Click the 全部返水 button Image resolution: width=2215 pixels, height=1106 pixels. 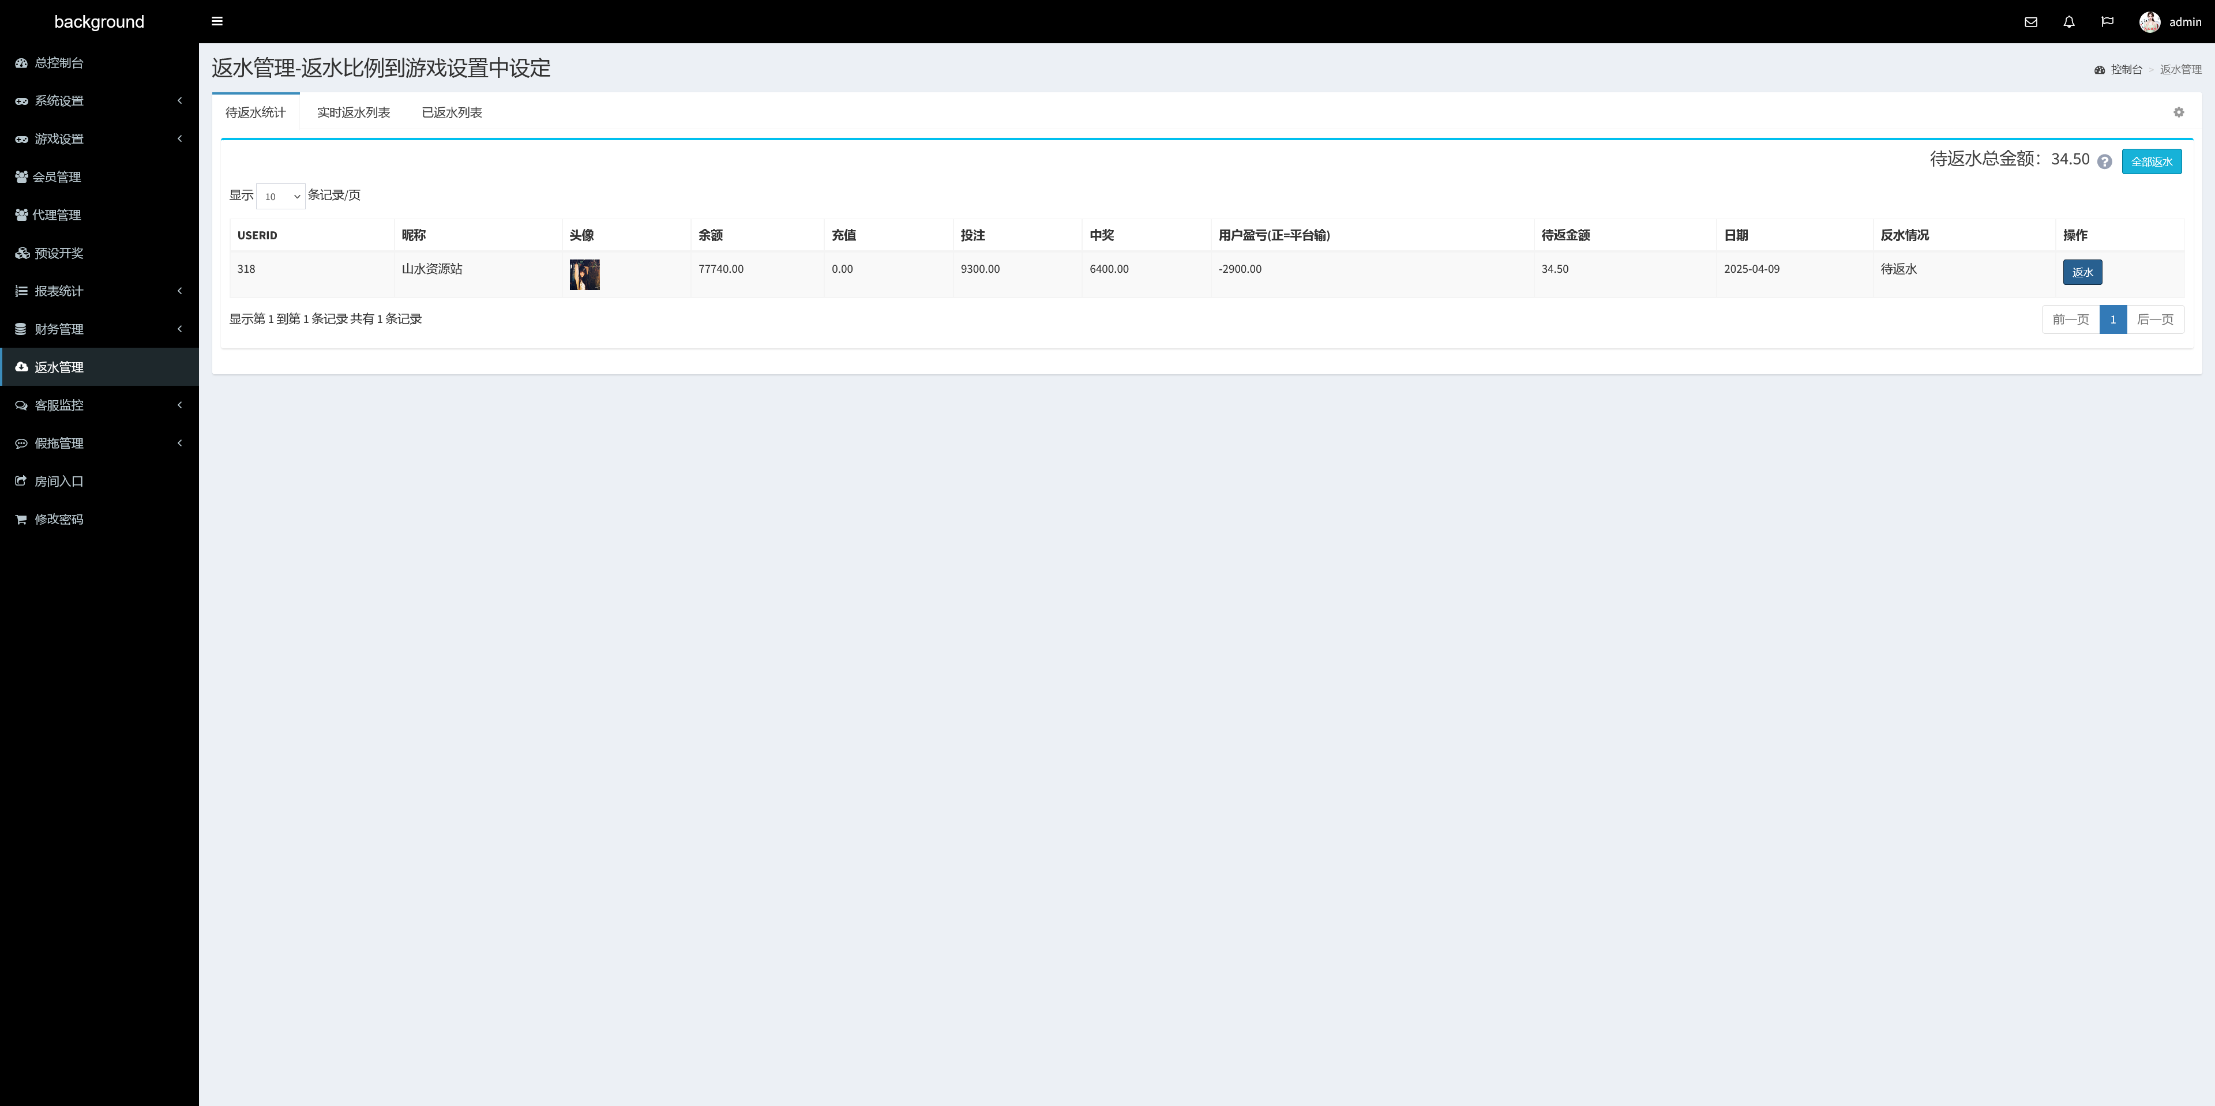pos(2152,161)
